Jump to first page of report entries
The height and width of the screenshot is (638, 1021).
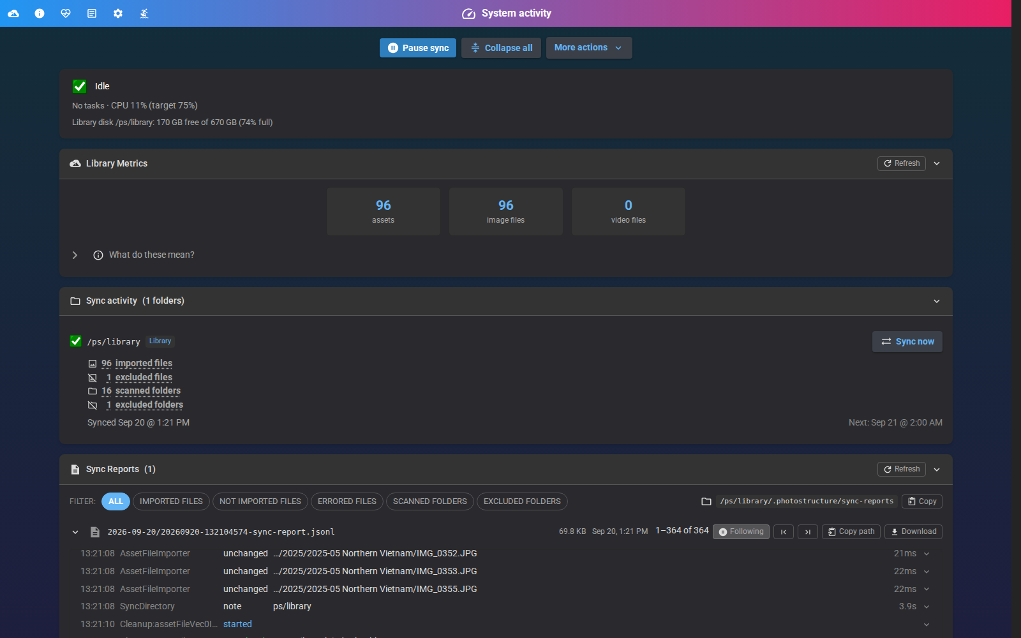tap(784, 531)
